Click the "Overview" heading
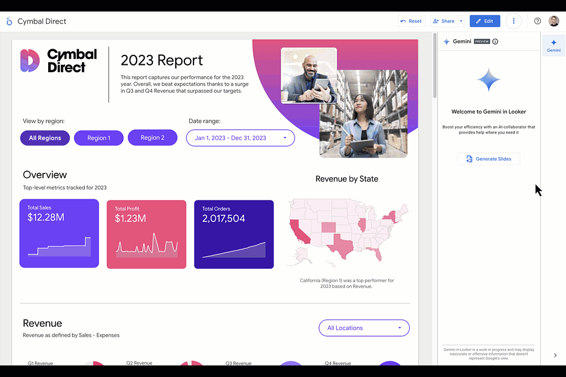The width and height of the screenshot is (566, 377). click(45, 174)
